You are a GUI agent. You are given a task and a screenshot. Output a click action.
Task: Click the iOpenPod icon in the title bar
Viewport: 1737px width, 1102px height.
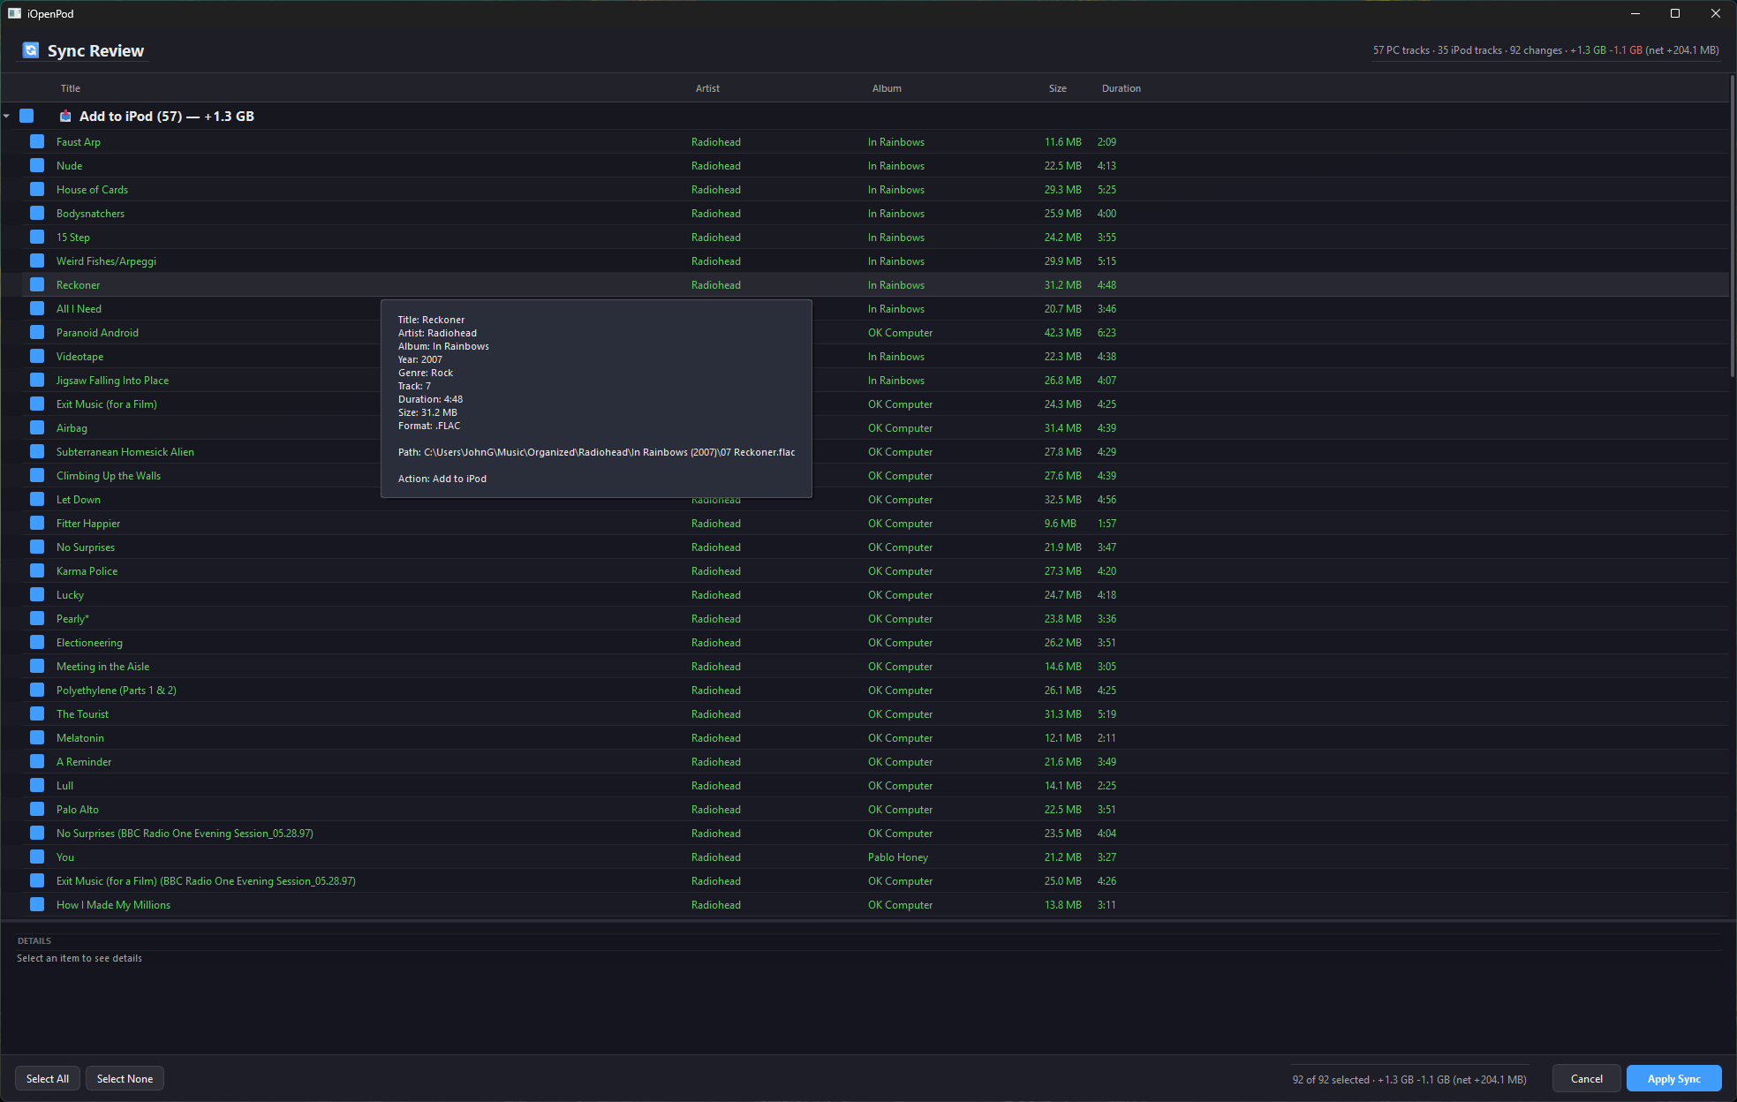click(12, 13)
